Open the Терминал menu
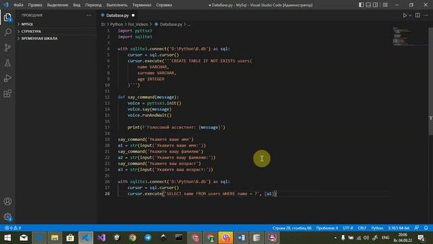Image resolution: width=433 pixels, height=244 pixels. 141,5
